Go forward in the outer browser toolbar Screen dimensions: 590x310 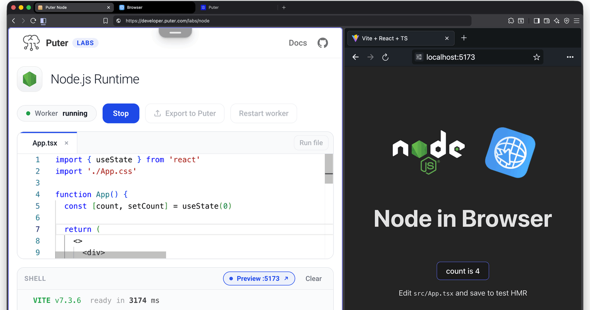point(23,21)
